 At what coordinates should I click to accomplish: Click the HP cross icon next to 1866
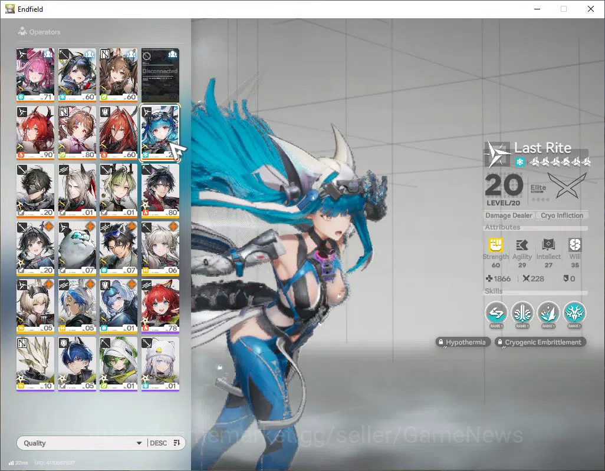(x=489, y=278)
